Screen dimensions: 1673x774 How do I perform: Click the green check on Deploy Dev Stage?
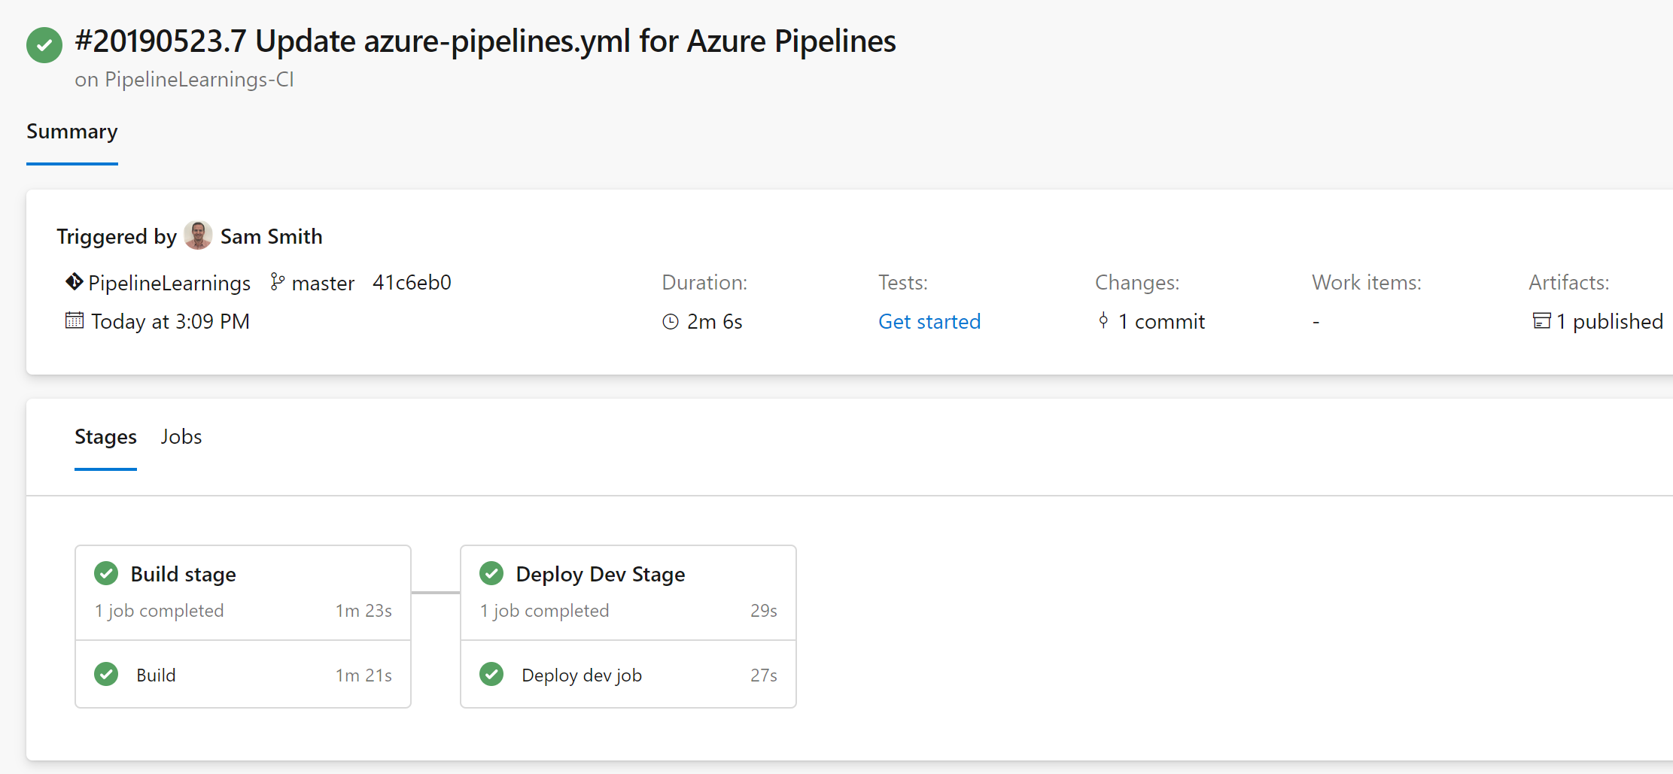(x=491, y=573)
